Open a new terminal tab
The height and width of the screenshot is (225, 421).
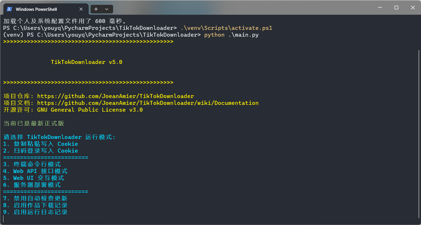pos(96,9)
